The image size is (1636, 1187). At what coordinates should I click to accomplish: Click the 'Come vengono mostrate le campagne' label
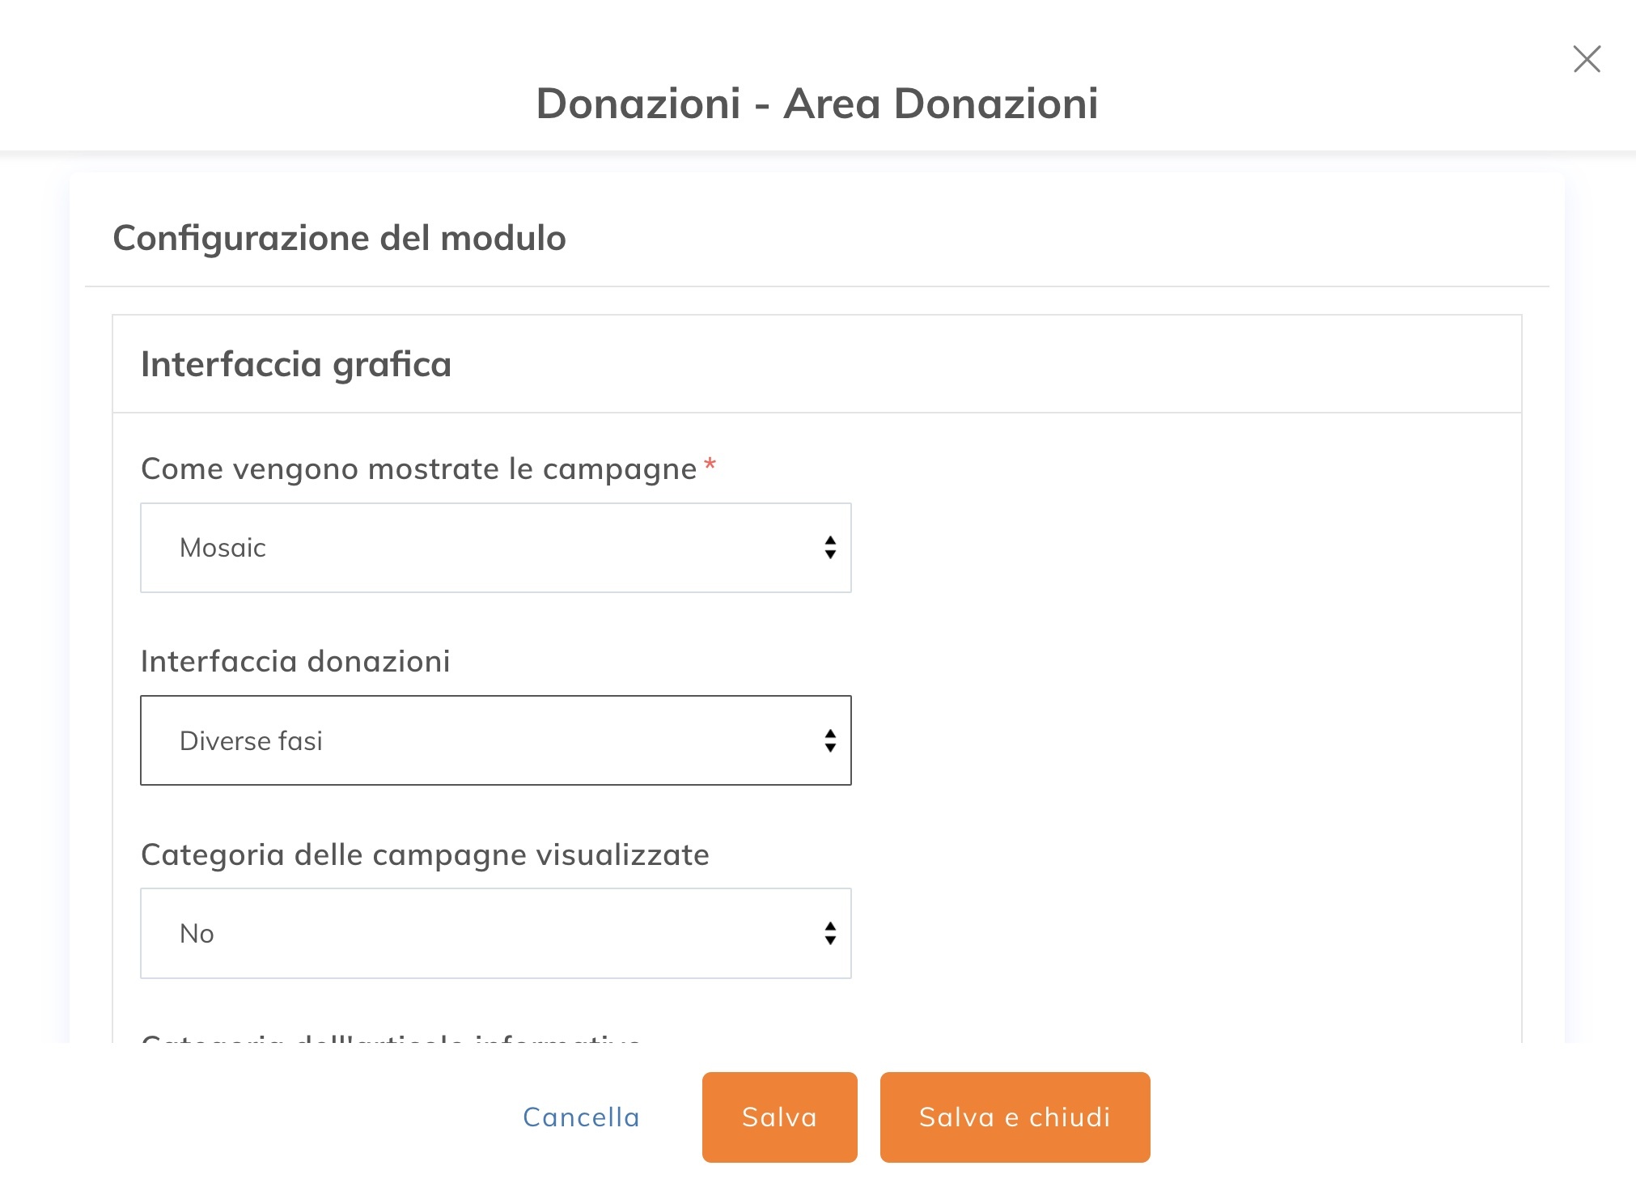pos(418,469)
